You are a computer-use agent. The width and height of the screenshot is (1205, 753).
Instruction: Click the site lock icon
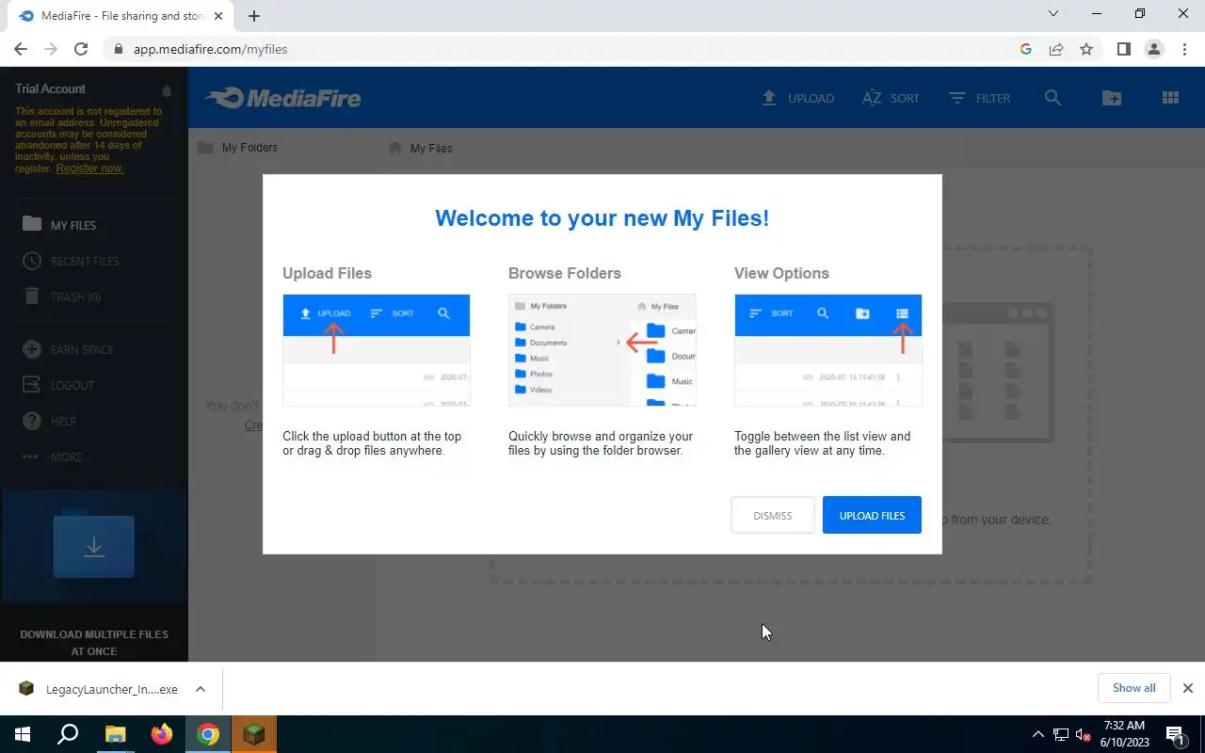coord(119,49)
